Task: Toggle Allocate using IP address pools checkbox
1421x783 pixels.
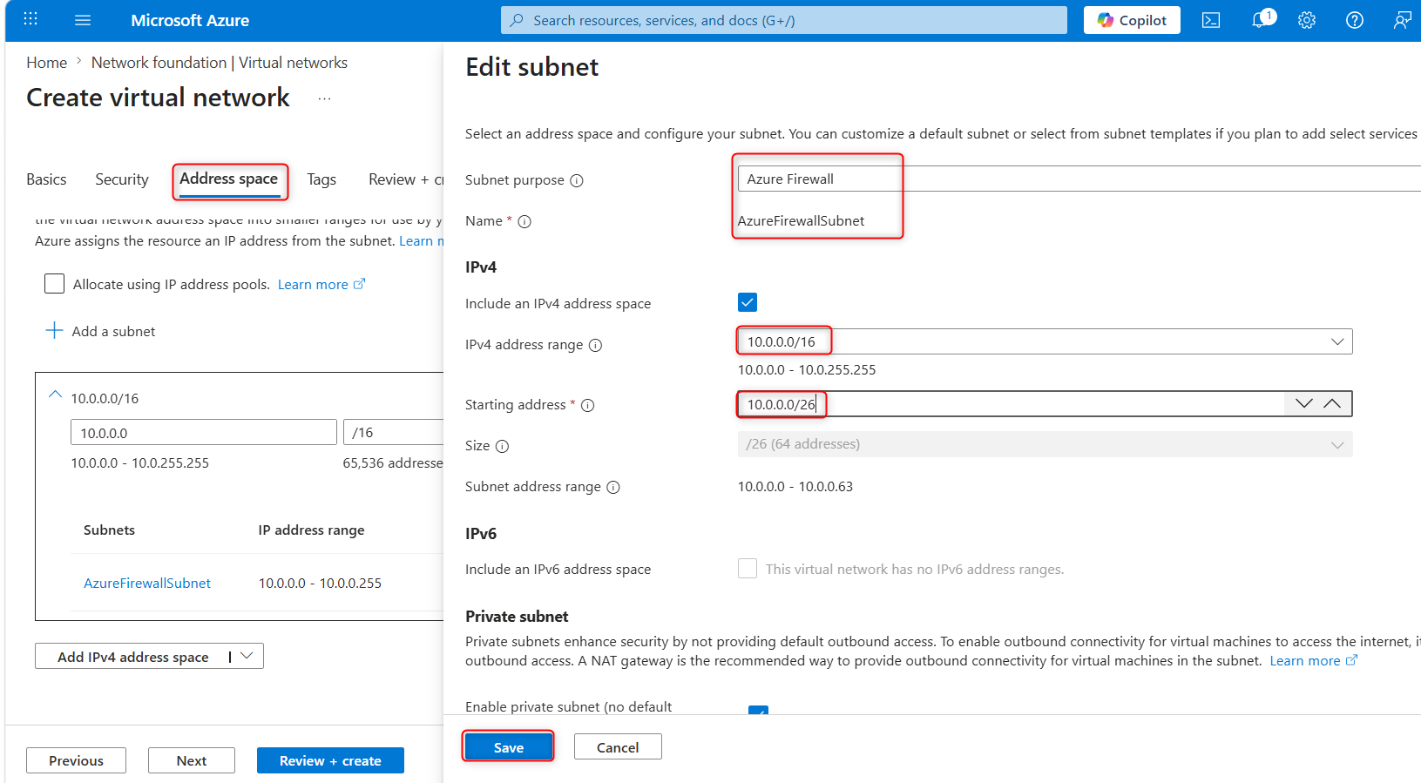Action: click(54, 284)
